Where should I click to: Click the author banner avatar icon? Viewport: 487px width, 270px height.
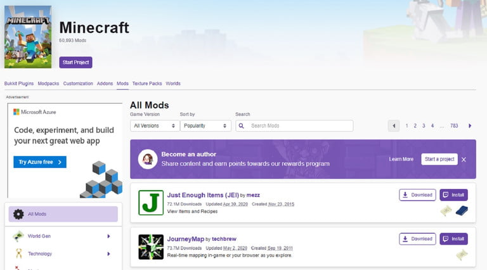coord(148,159)
